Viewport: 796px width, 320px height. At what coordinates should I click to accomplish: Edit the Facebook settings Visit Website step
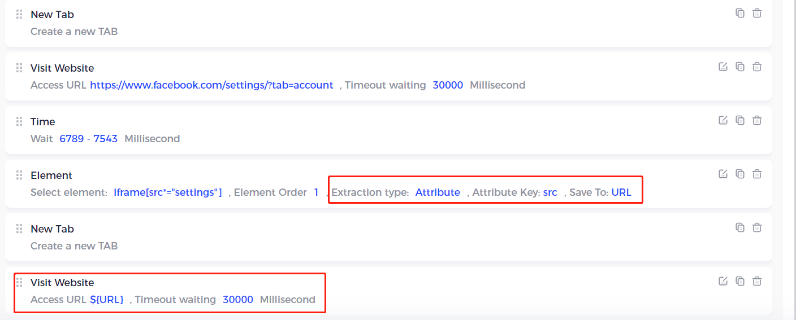723,67
